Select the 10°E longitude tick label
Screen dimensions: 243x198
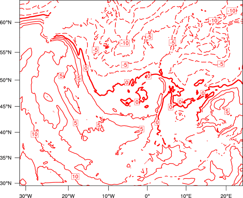coord(186,196)
